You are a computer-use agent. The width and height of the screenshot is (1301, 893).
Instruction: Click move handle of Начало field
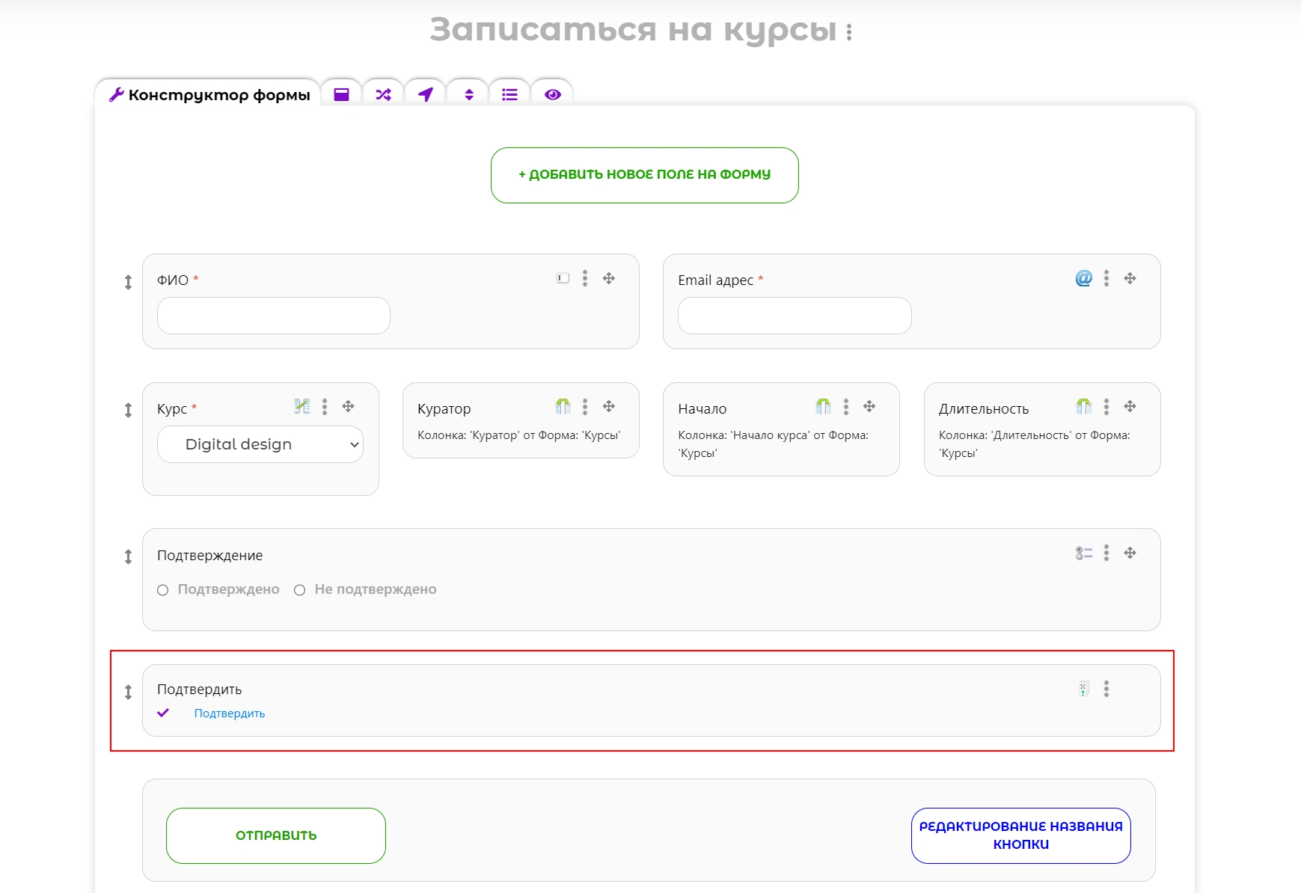(869, 406)
